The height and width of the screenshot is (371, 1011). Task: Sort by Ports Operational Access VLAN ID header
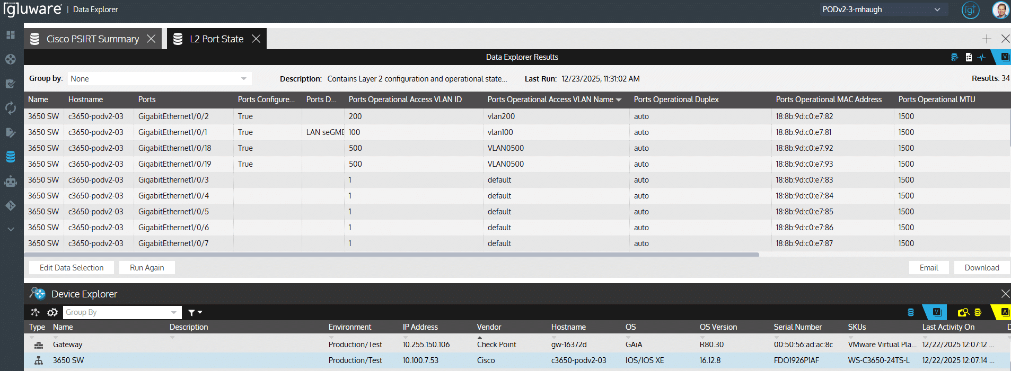[x=405, y=99]
